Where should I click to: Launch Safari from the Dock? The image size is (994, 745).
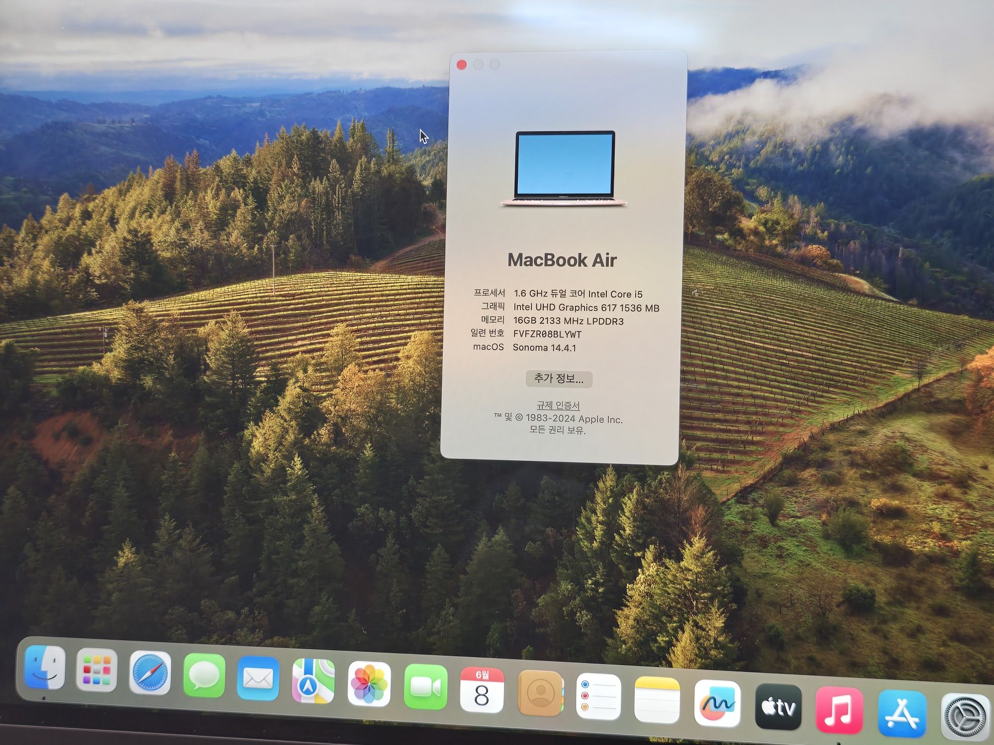[x=150, y=673]
